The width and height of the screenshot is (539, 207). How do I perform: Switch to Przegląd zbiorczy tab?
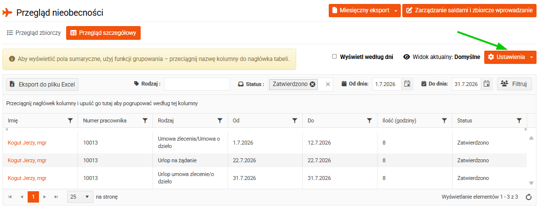pos(34,33)
